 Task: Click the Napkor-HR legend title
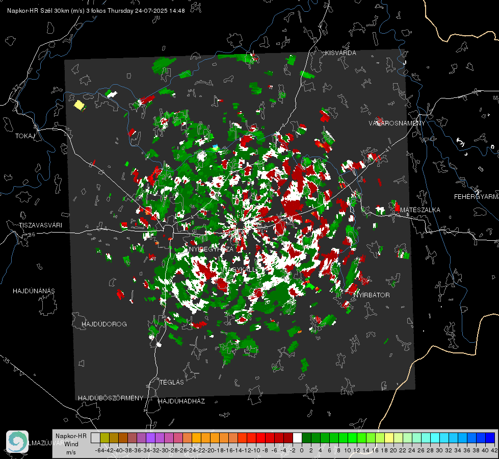(x=71, y=436)
